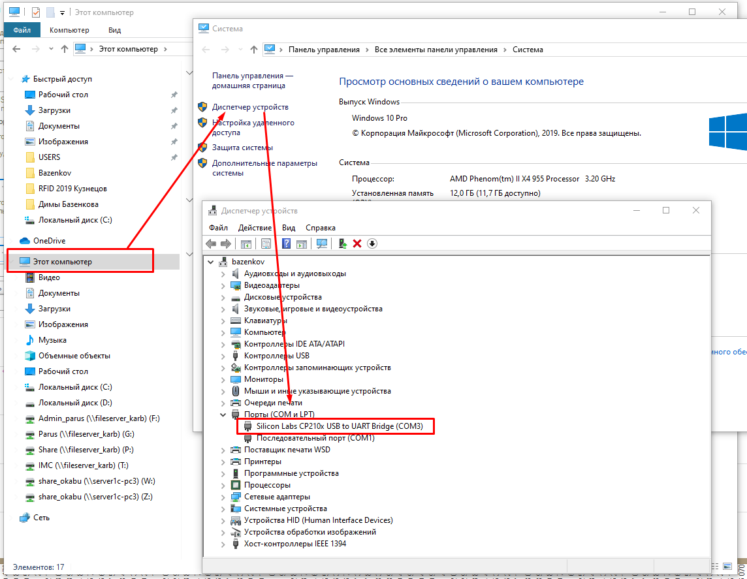
Task: Click the show/hide console tree icon
Action: pos(246,243)
